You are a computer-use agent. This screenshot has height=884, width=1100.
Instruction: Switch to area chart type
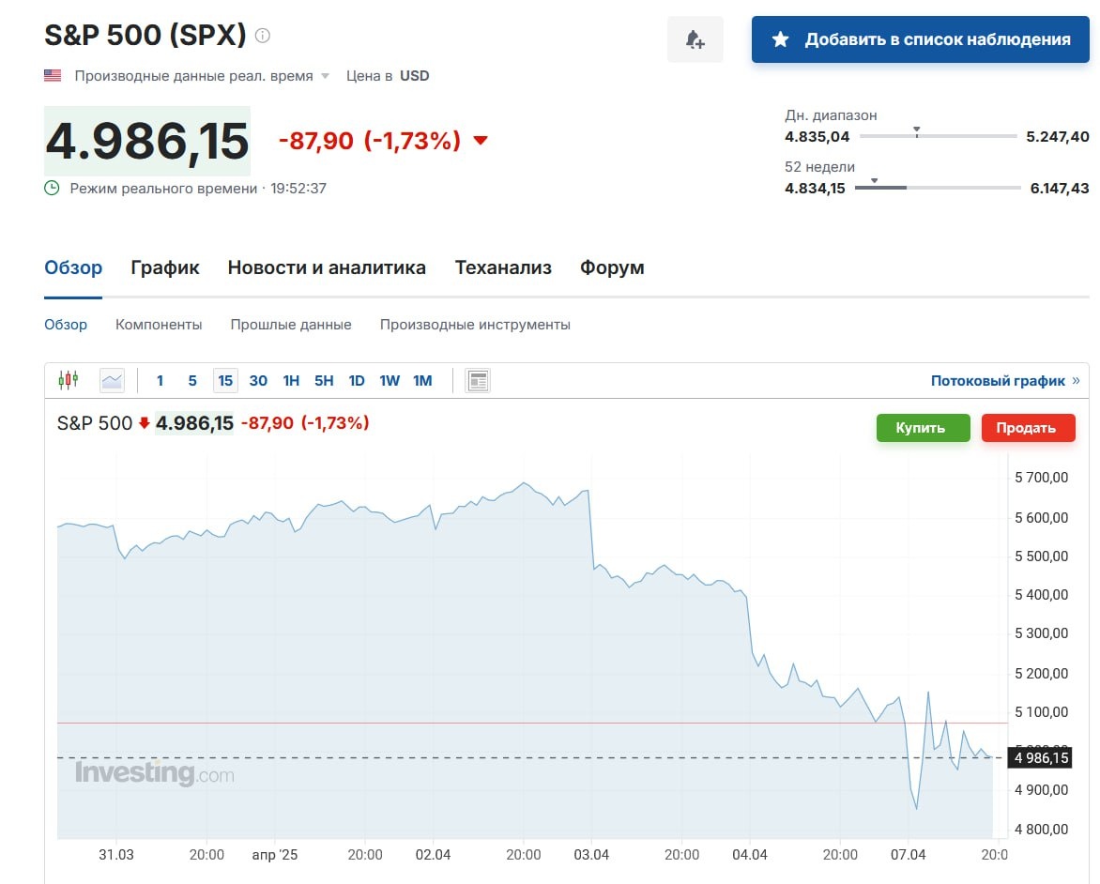coord(113,380)
